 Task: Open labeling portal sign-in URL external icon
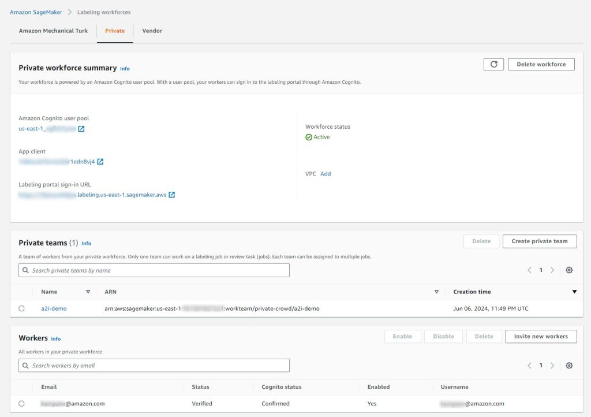171,195
